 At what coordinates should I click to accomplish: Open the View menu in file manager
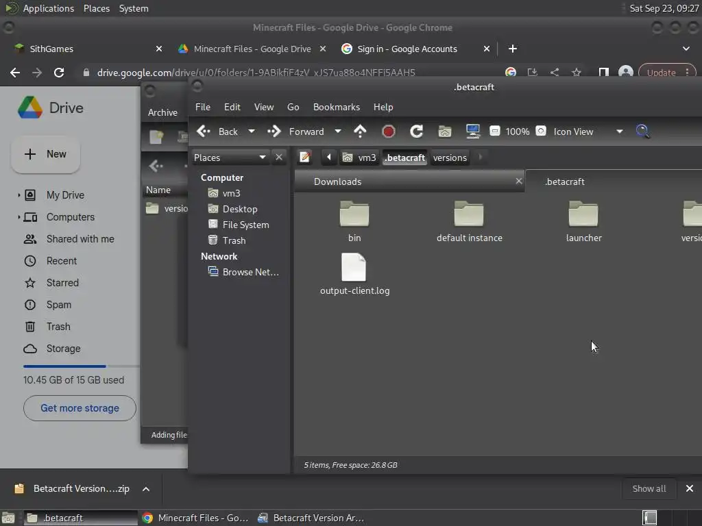point(264,107)
